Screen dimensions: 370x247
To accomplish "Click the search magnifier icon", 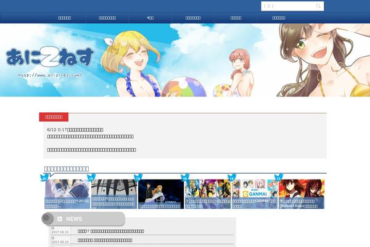I will pos(318,6).
